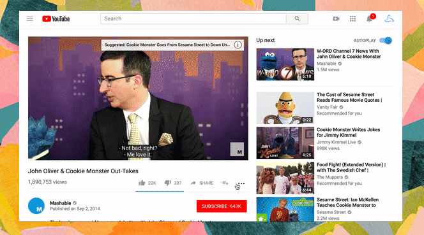Click The Muppets channel name
Viewport: 424px width, 235px height.
(329, 177)
